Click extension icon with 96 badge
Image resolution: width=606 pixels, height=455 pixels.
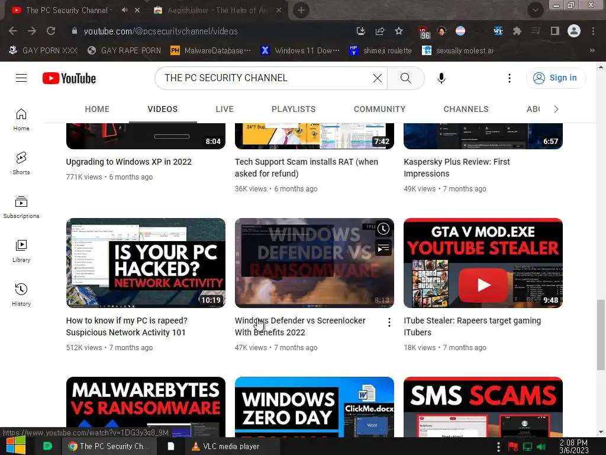click(424, 33)
